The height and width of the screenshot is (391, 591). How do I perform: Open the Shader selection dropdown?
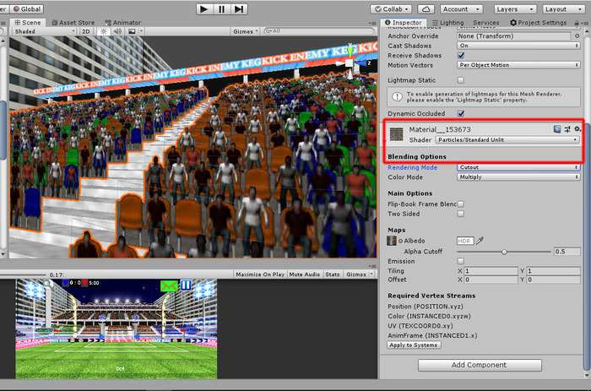click(507, 140)
